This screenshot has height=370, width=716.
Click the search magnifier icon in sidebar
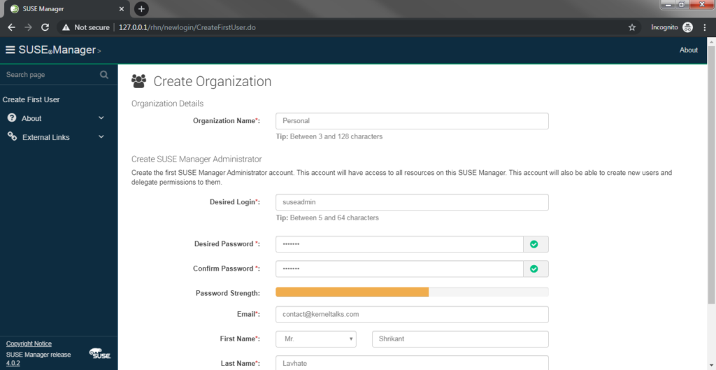[x=104, y=74]
